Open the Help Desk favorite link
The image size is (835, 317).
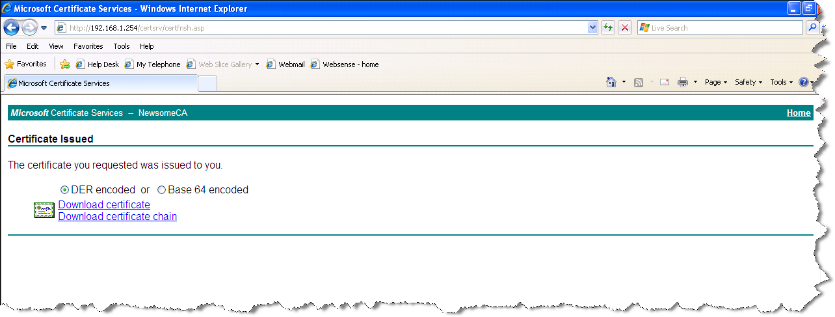98,64
